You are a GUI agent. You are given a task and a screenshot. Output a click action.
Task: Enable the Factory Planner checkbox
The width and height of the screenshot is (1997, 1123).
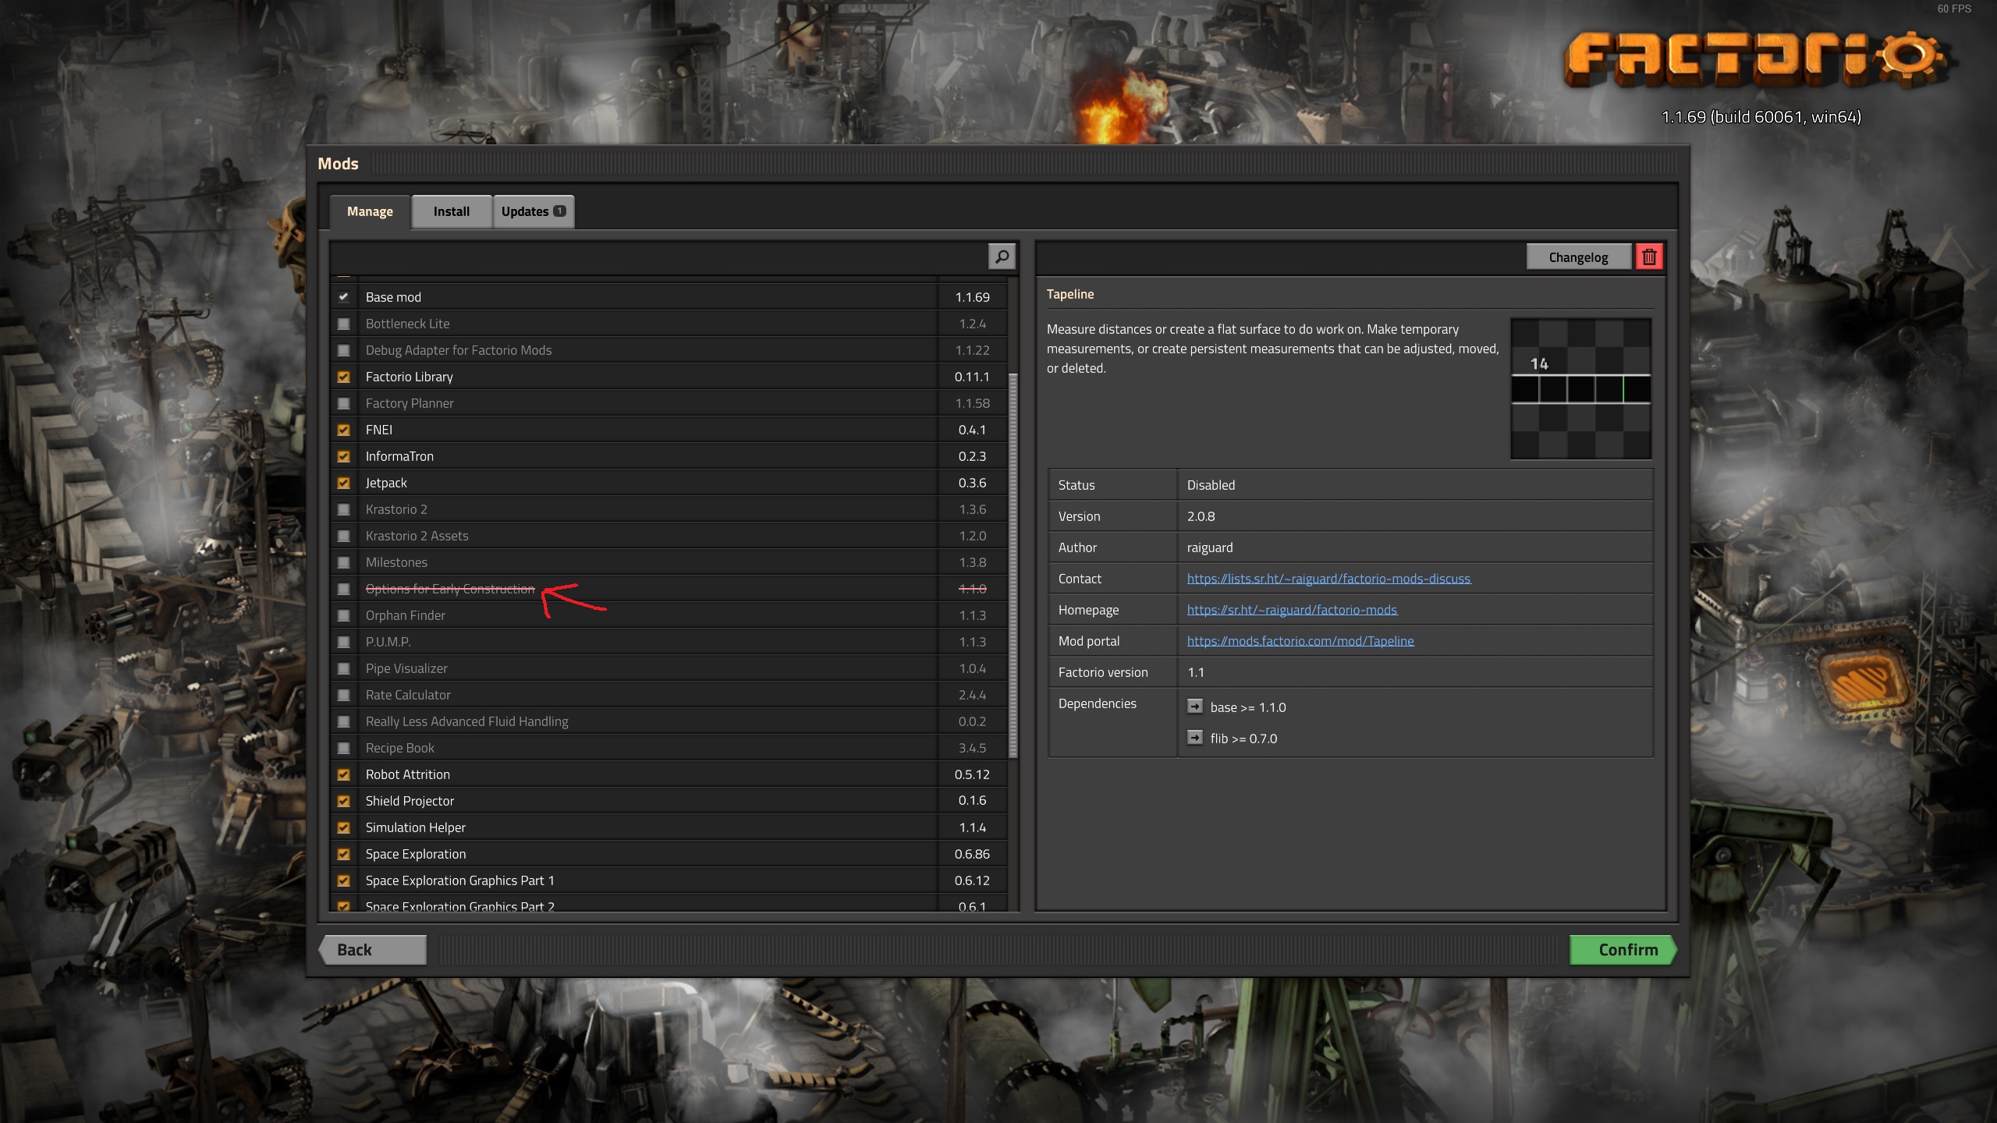(343, 403)
